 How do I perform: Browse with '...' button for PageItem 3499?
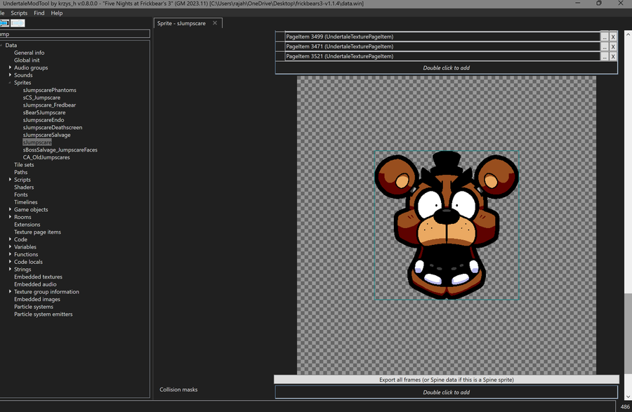605,36
